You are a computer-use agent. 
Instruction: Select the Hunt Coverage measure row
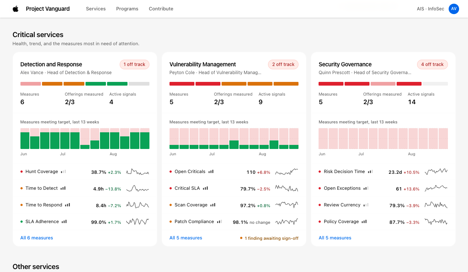pos(85,172)
